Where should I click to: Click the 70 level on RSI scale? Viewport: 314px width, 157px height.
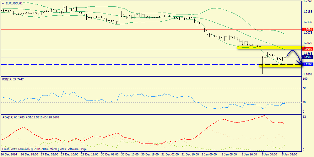click(305, 88)
